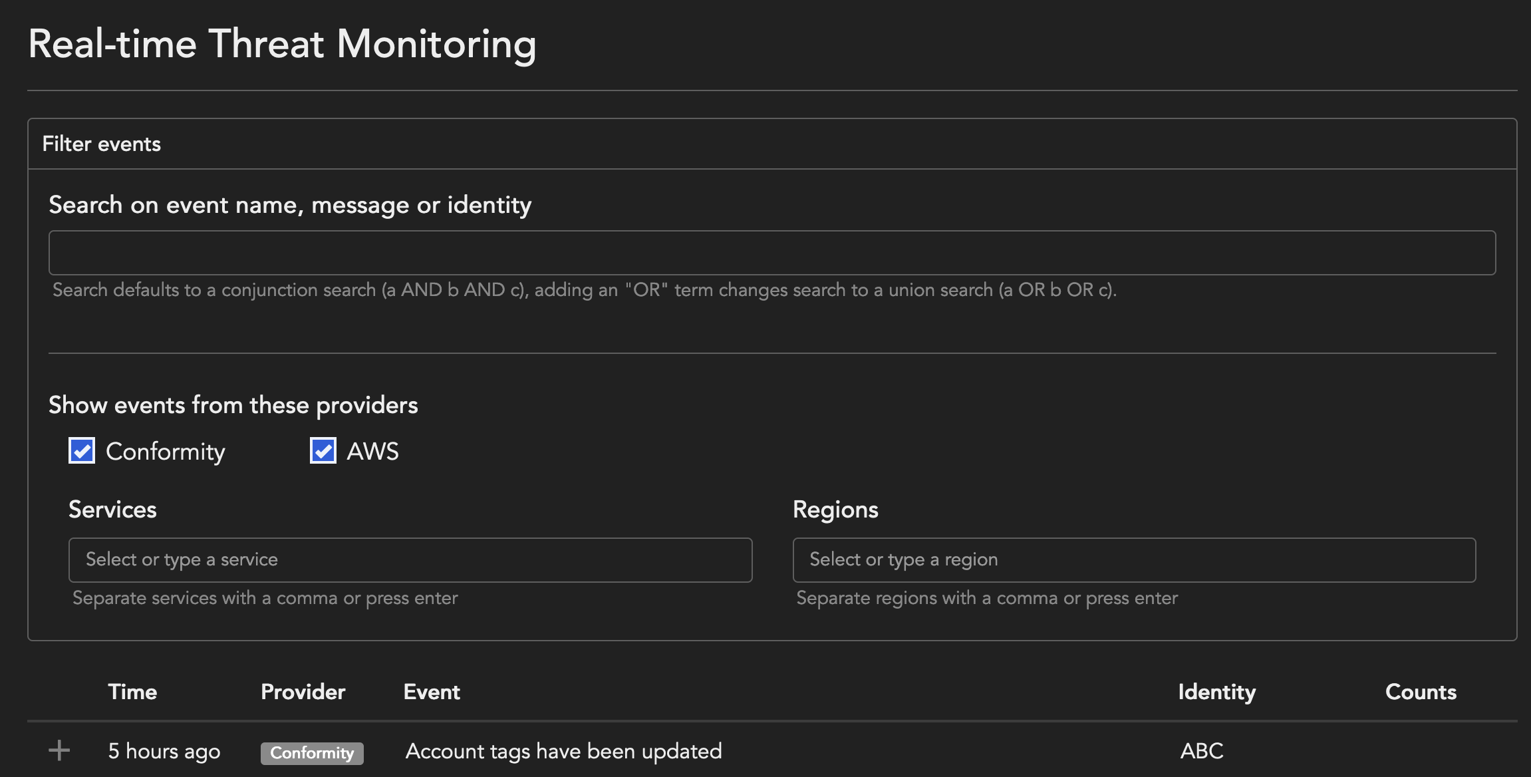The width and height of the screenshot is (1531, 777).
Task: Click the Provider column header
Action: coord(303,692)
